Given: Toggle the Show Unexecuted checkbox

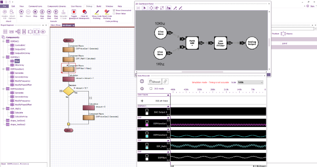Looking at the screenshot, I should [114, 10].
